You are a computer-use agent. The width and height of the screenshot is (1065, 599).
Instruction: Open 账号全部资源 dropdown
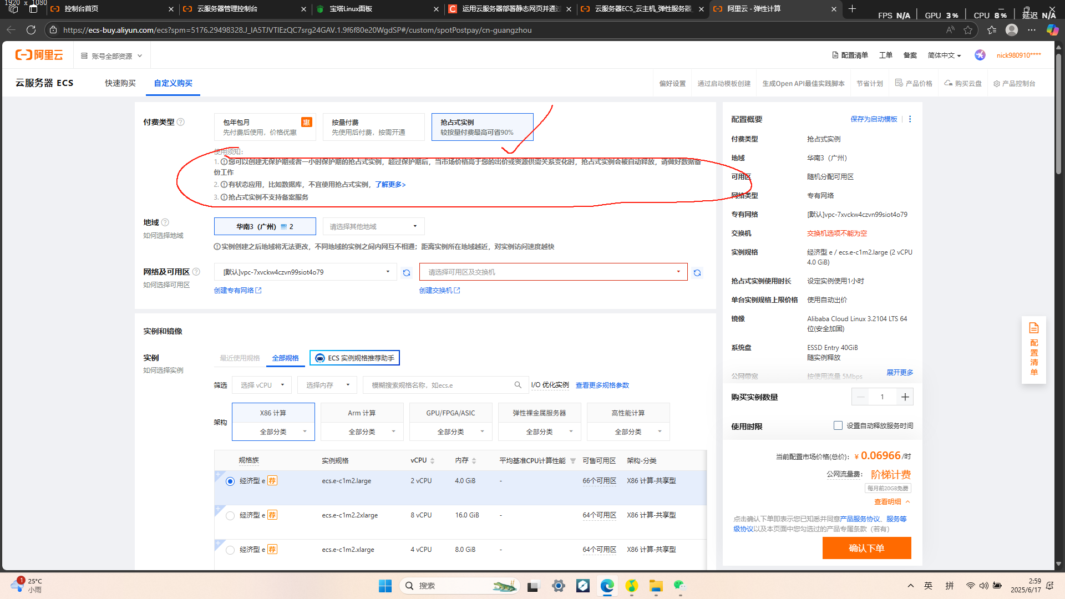[x=111, y=56]
